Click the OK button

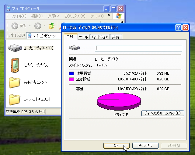tap(117, 146)
